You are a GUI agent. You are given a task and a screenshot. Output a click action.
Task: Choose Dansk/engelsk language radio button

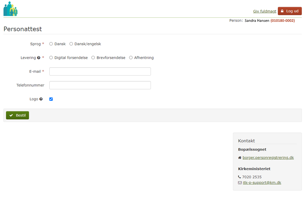[71, 44]
